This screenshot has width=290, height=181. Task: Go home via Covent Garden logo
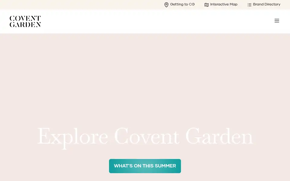tap(25, 21)
